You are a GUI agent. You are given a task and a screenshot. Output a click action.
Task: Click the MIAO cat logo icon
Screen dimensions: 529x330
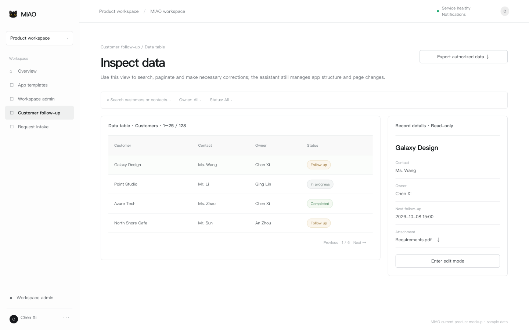pos(13,14)
